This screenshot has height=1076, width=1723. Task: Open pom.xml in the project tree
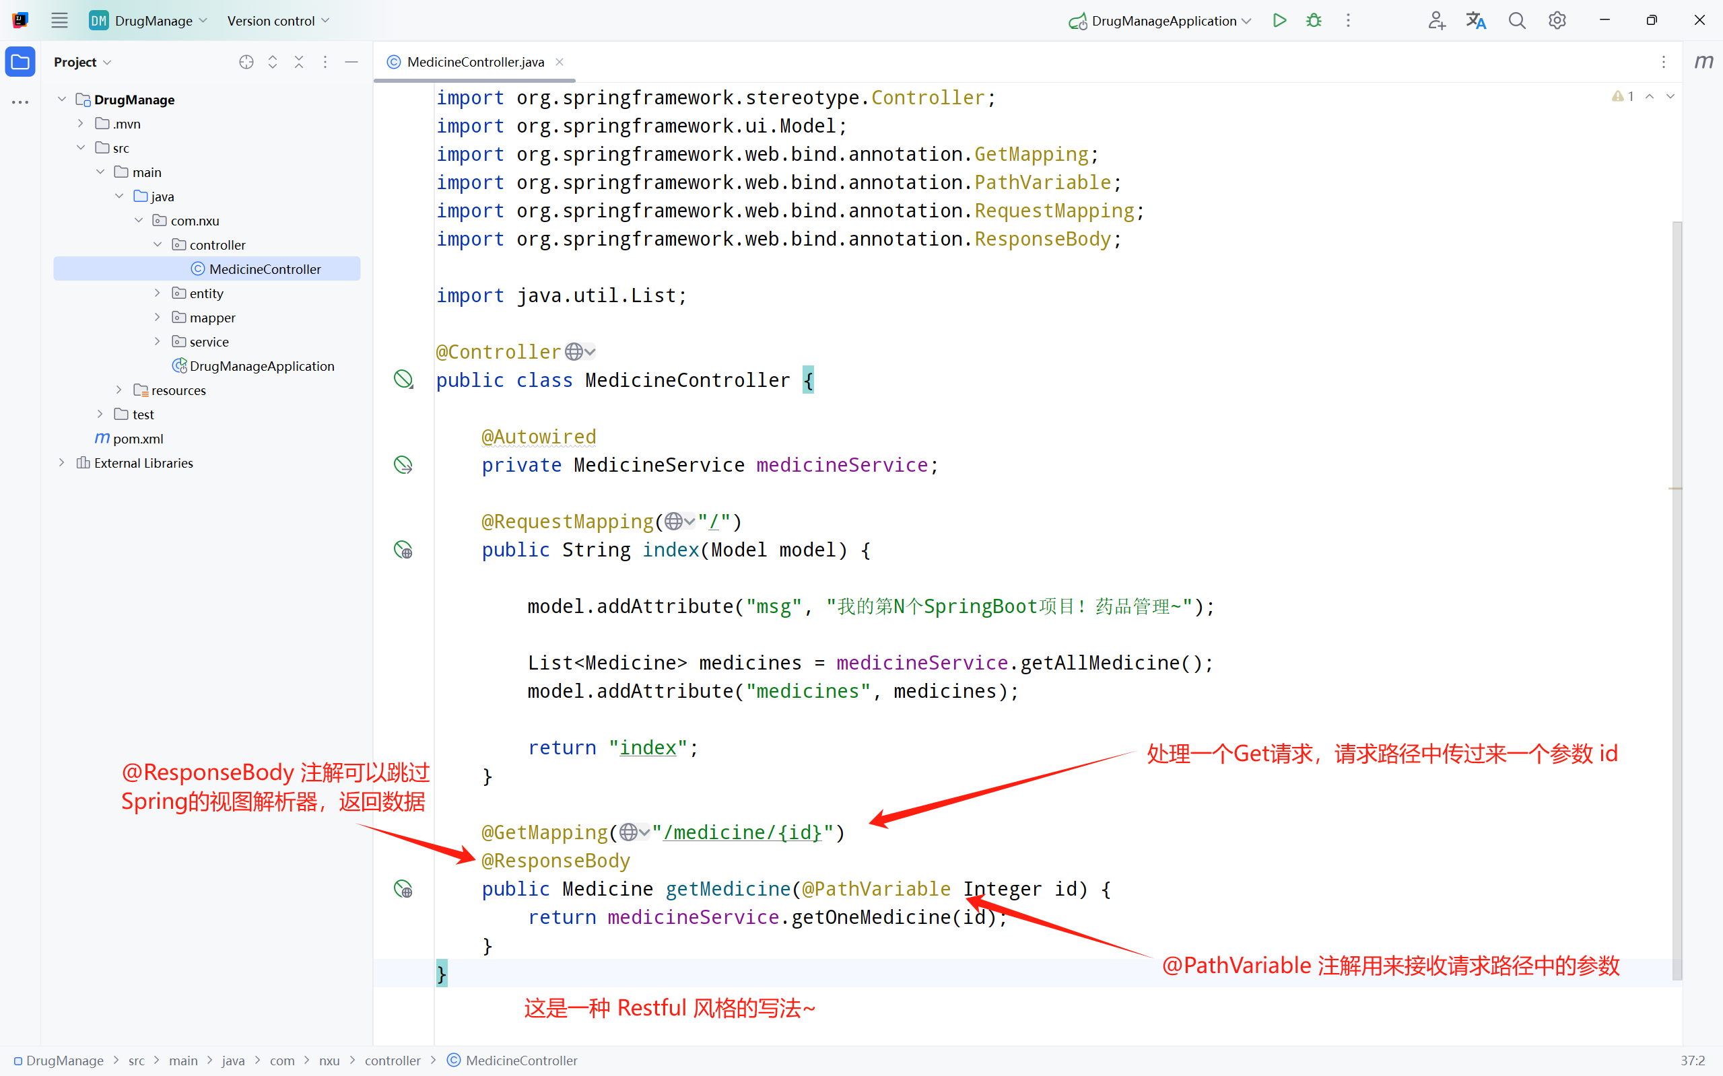click(x=137, y=438)
